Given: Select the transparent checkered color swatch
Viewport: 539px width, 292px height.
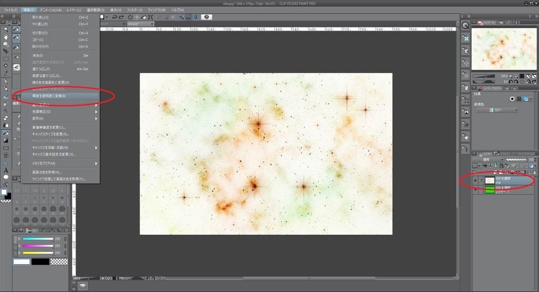Looking at the screenshot, I should click(x=59, y=262).
